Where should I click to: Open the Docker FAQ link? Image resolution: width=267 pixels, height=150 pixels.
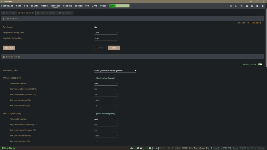(x=237, y=148)
